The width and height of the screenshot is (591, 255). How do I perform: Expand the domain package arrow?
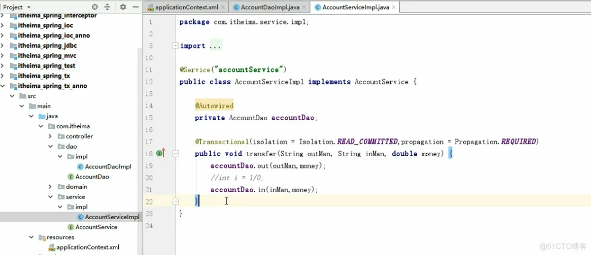pyautogui.click(x=50, y=187)
